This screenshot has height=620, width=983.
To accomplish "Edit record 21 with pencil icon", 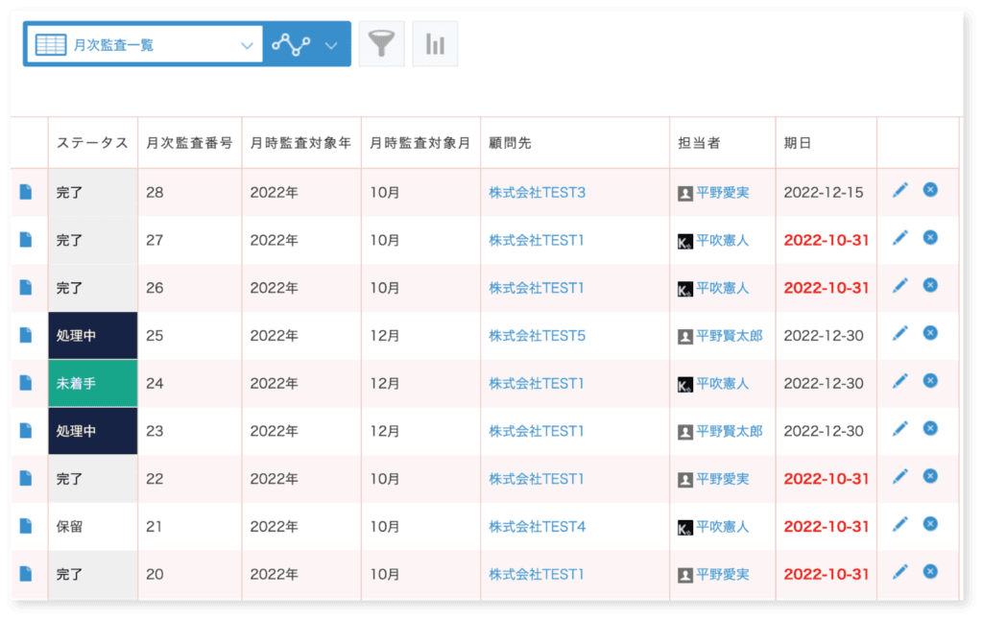I will point(900,524).
